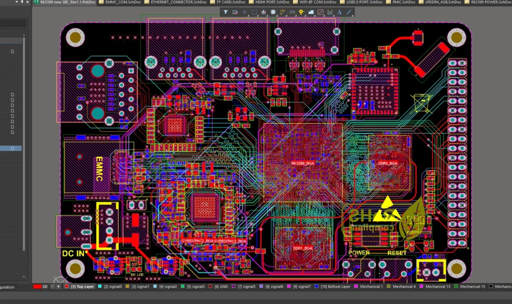Open the Move objects crosshair tool dropdown

(244, 12)
